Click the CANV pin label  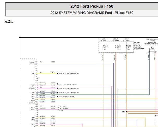point(33,101)
